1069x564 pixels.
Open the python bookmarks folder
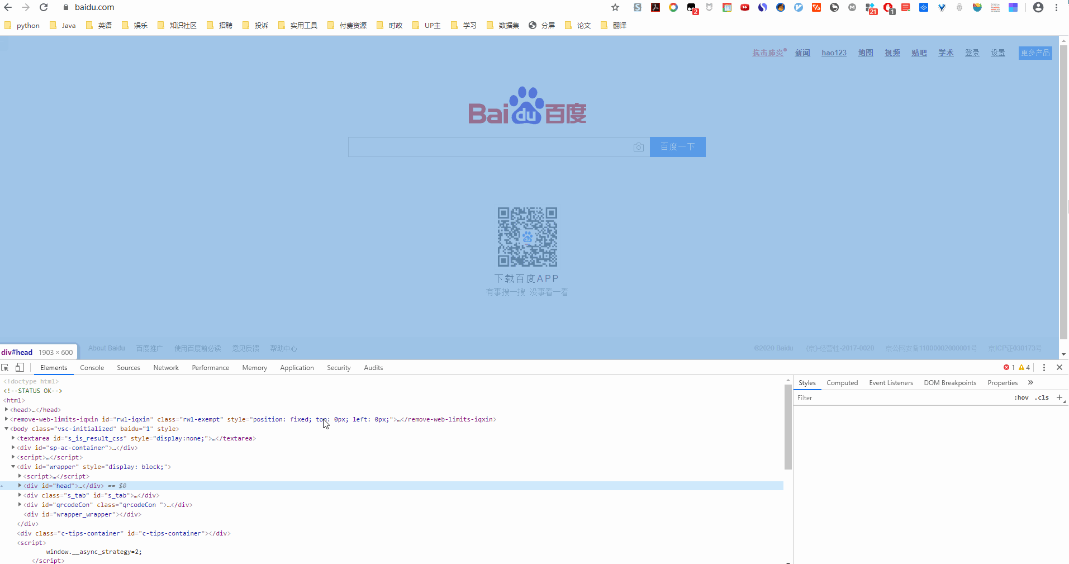(22, 25)
